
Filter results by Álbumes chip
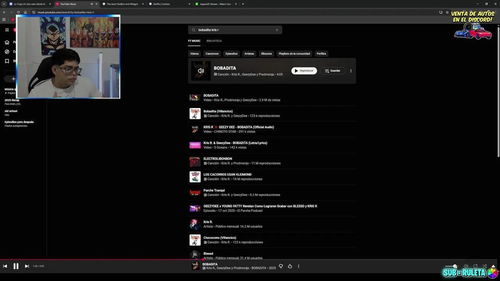click(x=266, y=53)
